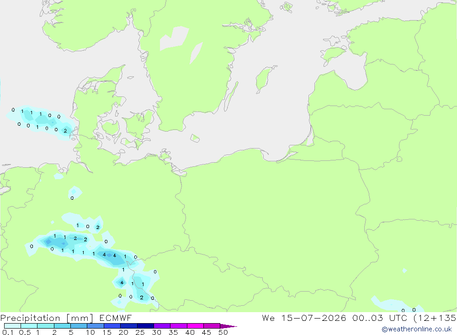Screen dimensions: 457x335
Task: Select the 5–10 mm legend color
Action: tap(79, 326)
